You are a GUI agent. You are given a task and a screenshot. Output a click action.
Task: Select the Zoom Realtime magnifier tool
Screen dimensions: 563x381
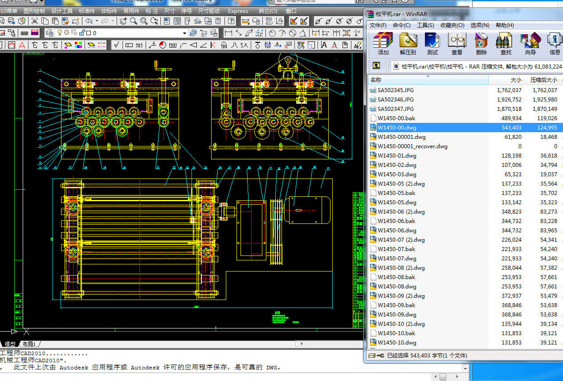tap(133, 21)
